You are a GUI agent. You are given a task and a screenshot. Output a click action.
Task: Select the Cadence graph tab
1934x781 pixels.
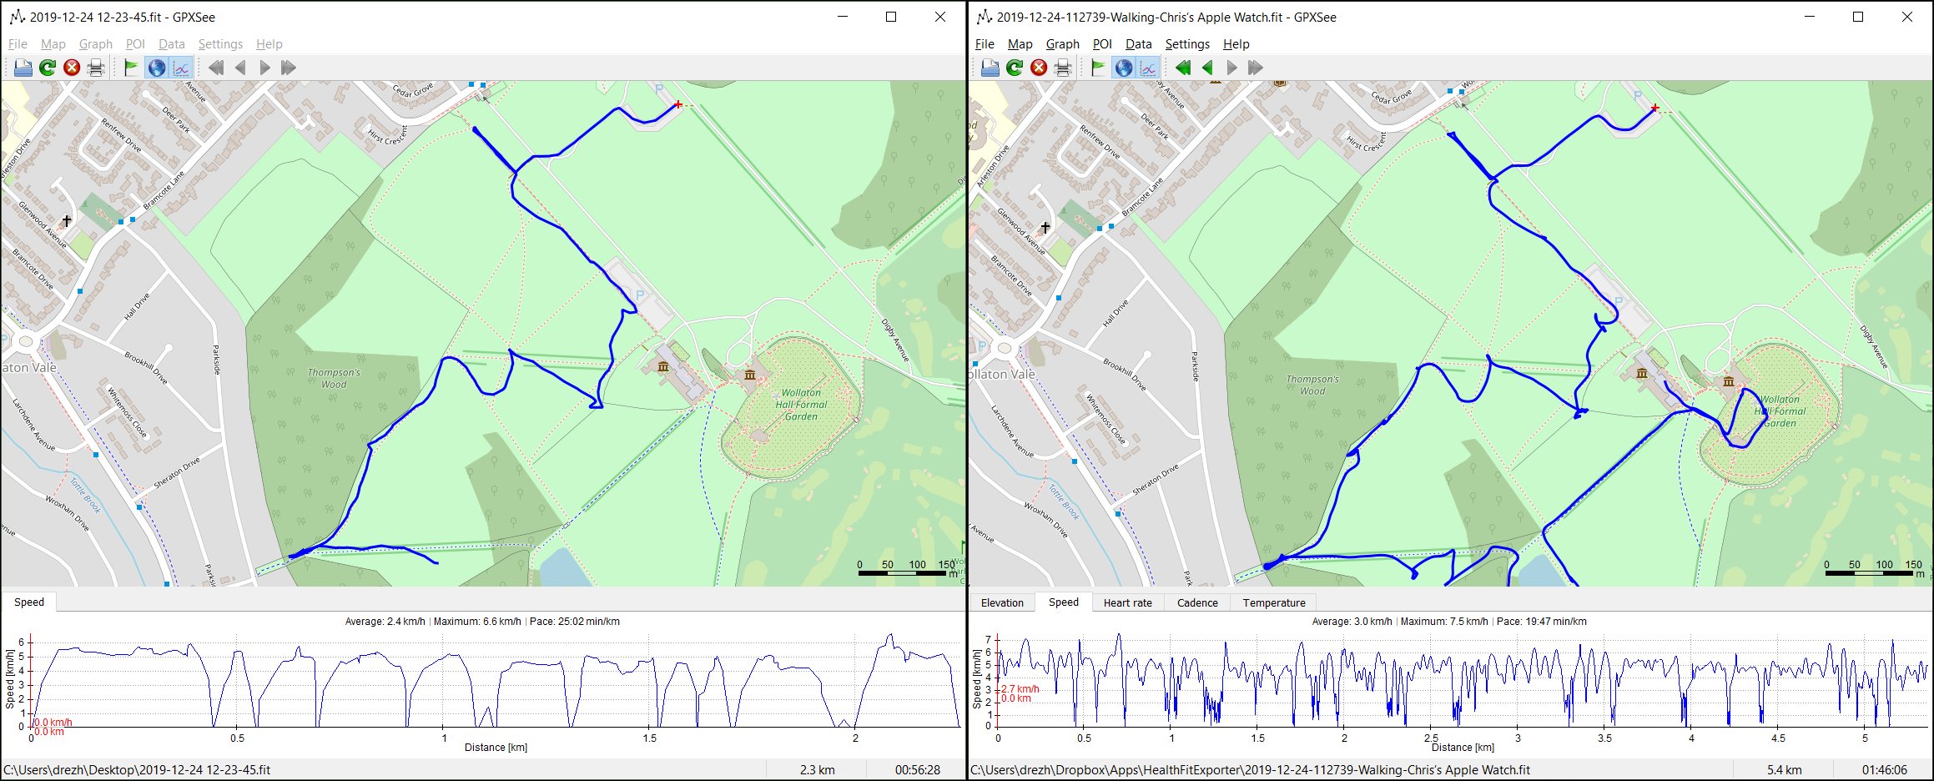pos(1196,602)
